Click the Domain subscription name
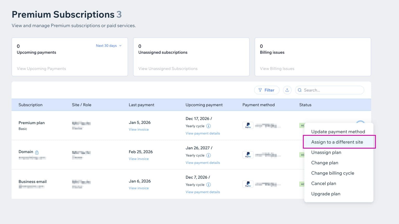 pos(26,152)
